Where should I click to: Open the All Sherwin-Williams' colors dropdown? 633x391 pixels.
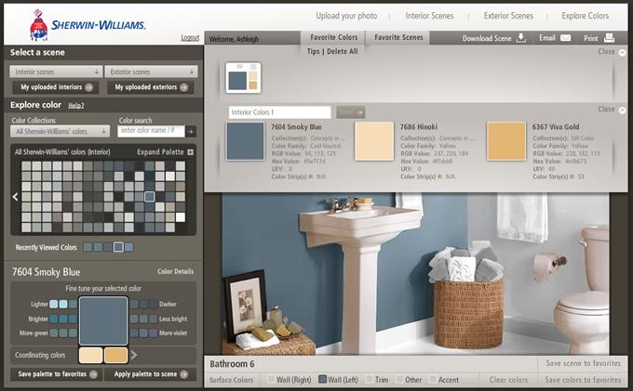click(60, 131)
